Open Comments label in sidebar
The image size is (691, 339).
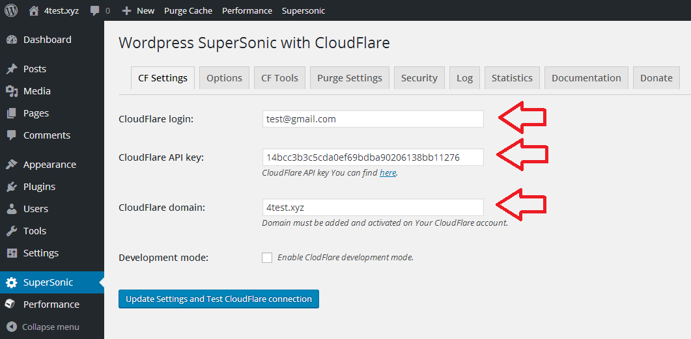click(x=47, y=135)
